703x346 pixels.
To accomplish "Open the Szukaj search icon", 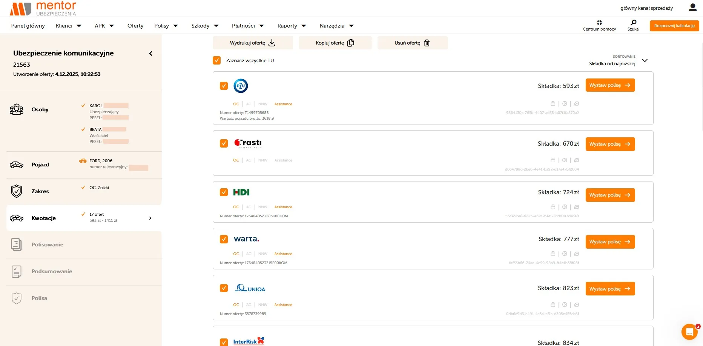I will (633, 23).
